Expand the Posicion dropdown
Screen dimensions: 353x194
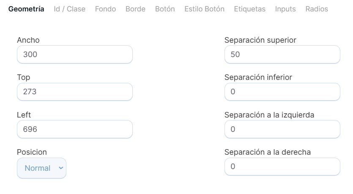tap(41, 168)
